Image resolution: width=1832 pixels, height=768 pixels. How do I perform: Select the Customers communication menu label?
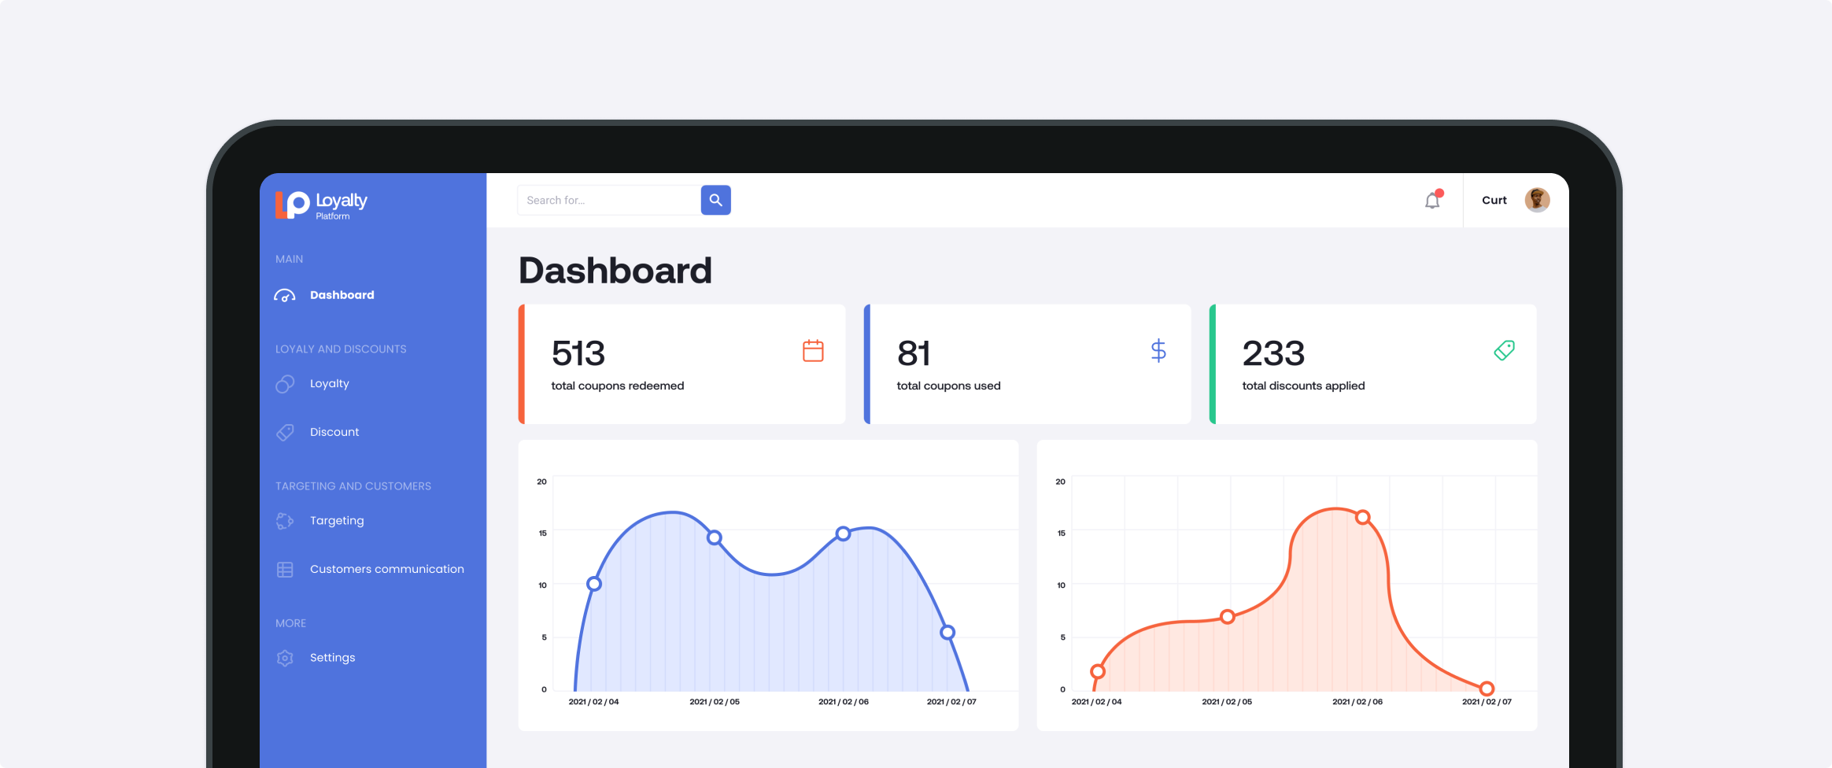[386, 569]
